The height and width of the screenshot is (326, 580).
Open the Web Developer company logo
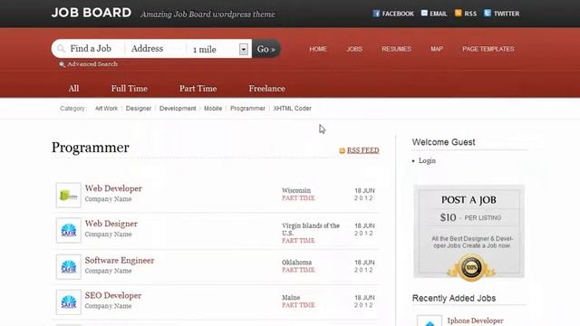[x=69, y=195]
